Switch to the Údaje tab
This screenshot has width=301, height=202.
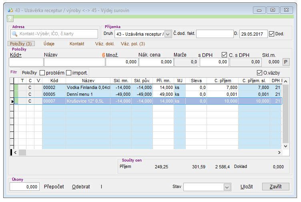pyautogui.click(x=49, y=44)
